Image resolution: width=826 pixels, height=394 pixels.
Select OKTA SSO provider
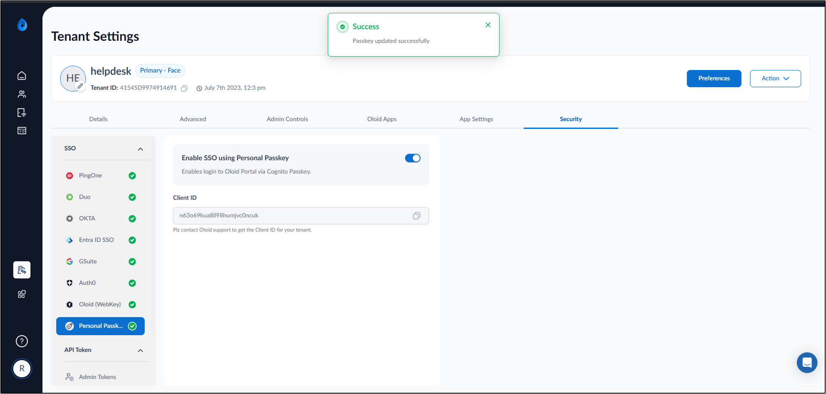(100, 219)
